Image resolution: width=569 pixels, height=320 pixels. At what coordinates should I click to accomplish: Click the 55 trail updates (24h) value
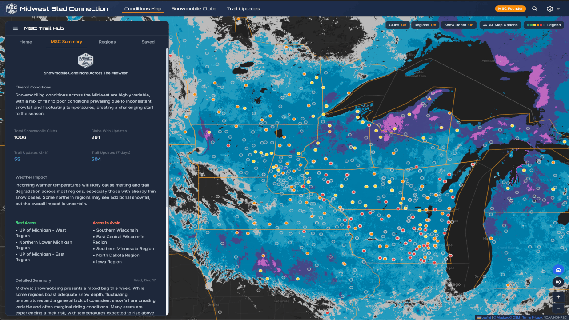[x=17, y=159]
